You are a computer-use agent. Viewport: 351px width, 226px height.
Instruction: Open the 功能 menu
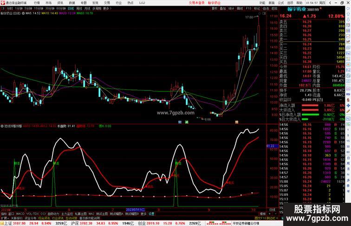coord(262,3)
